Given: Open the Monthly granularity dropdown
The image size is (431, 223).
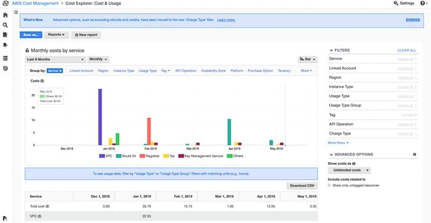Looking at the screenshot, I should click(x=98, y=59).
